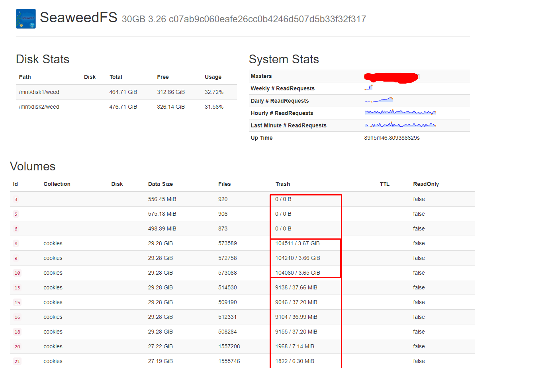Click the 32.72% usage value for disk1

(x=214, y=92)
